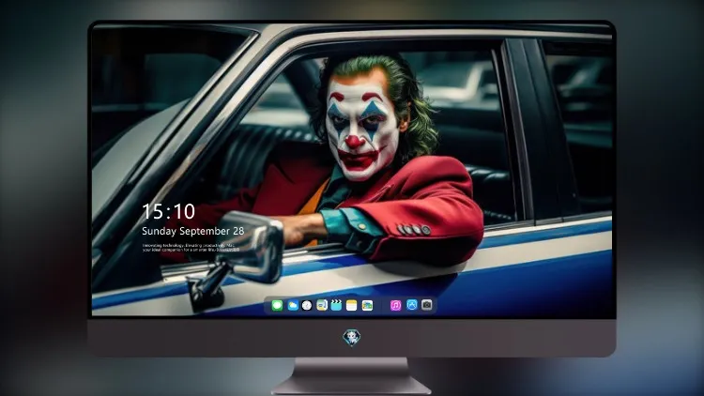Open the Photos gallery app in dock
Viewport: 704px width, 396px height.
[x=367, y=306]
